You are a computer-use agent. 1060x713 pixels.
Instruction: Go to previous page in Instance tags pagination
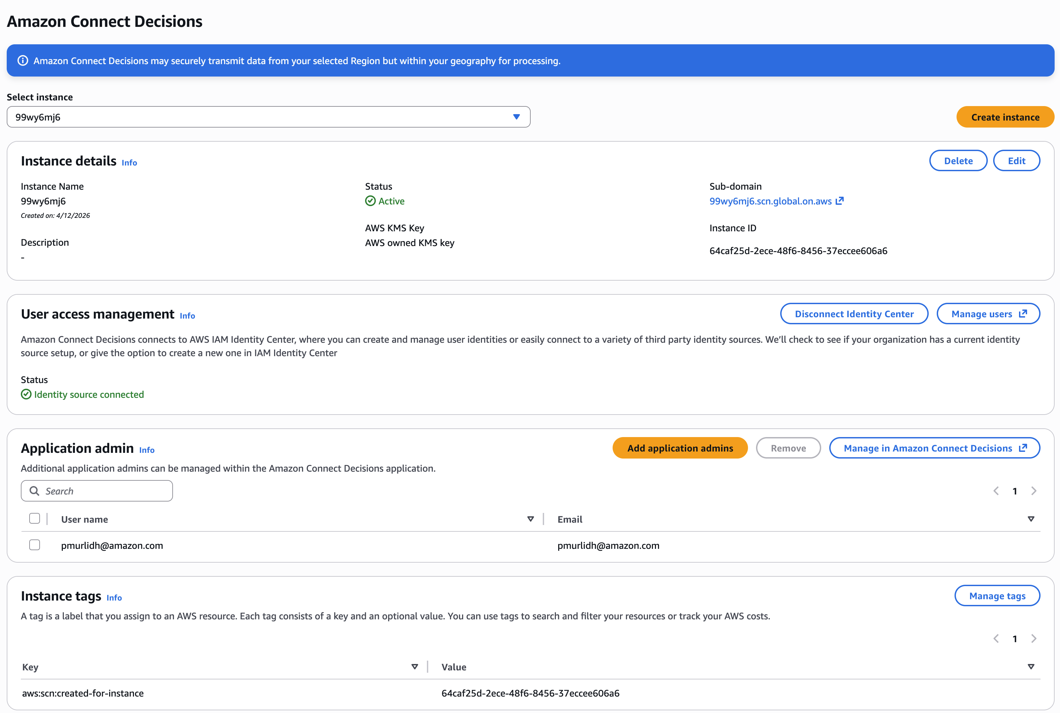[996, 638]
